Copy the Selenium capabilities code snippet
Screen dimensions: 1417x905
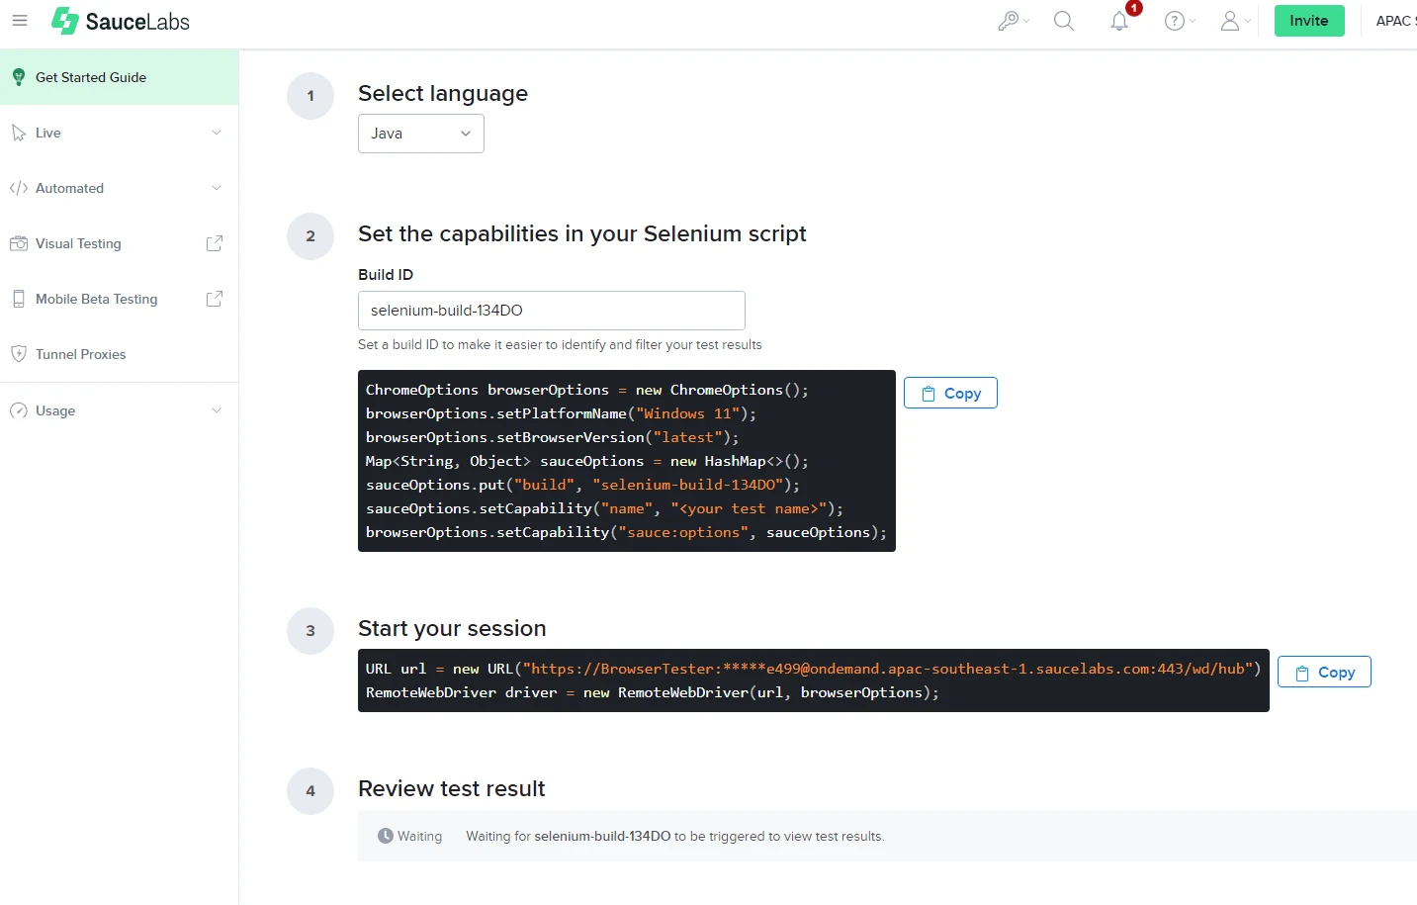[x=949, y=393]
